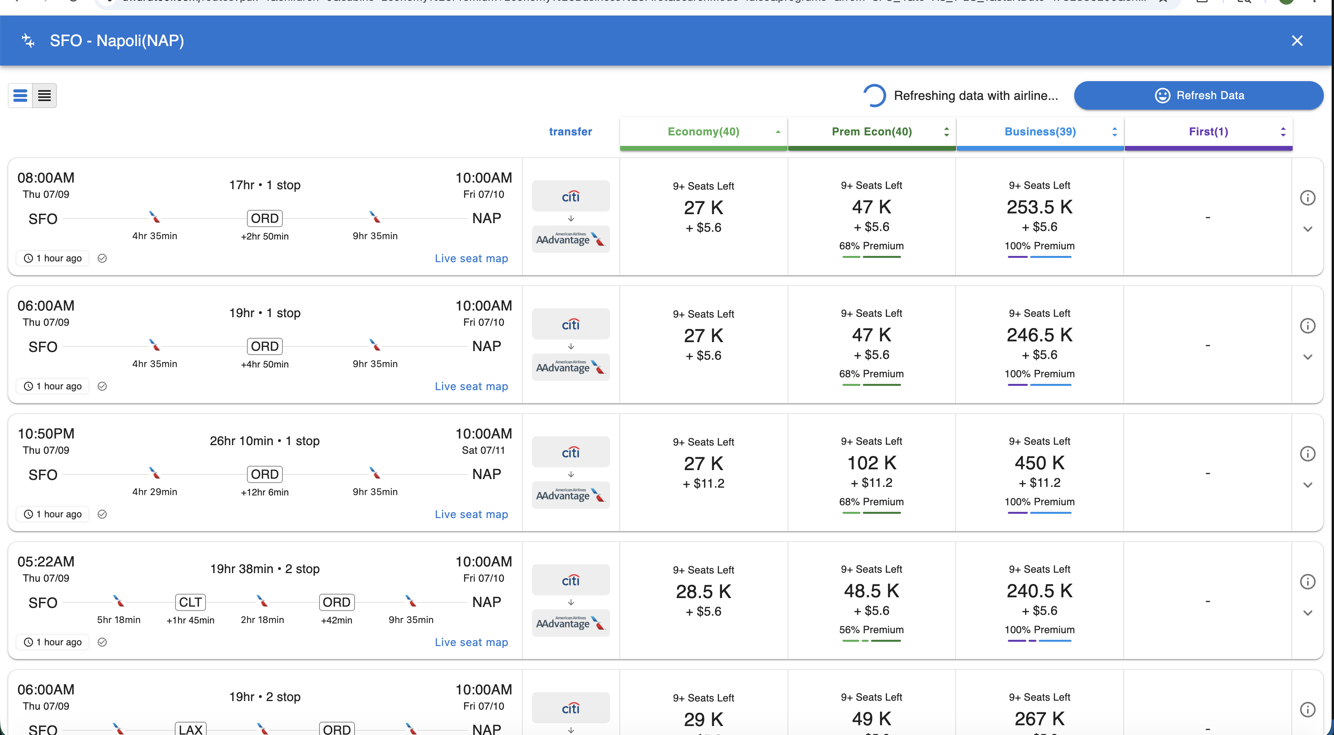
Task: Open info icon for the LAX 2 stop flight
Action: [x=1307, y=710]
